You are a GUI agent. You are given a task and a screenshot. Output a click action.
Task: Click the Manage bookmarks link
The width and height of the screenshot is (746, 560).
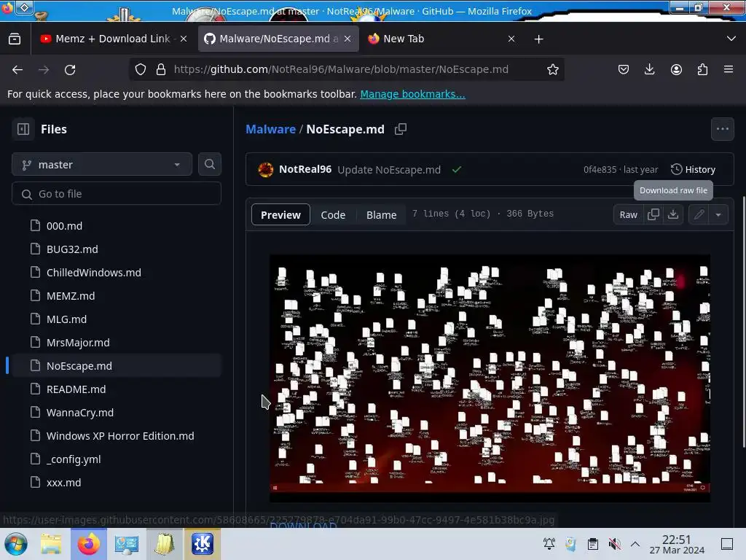click(412, 94)
